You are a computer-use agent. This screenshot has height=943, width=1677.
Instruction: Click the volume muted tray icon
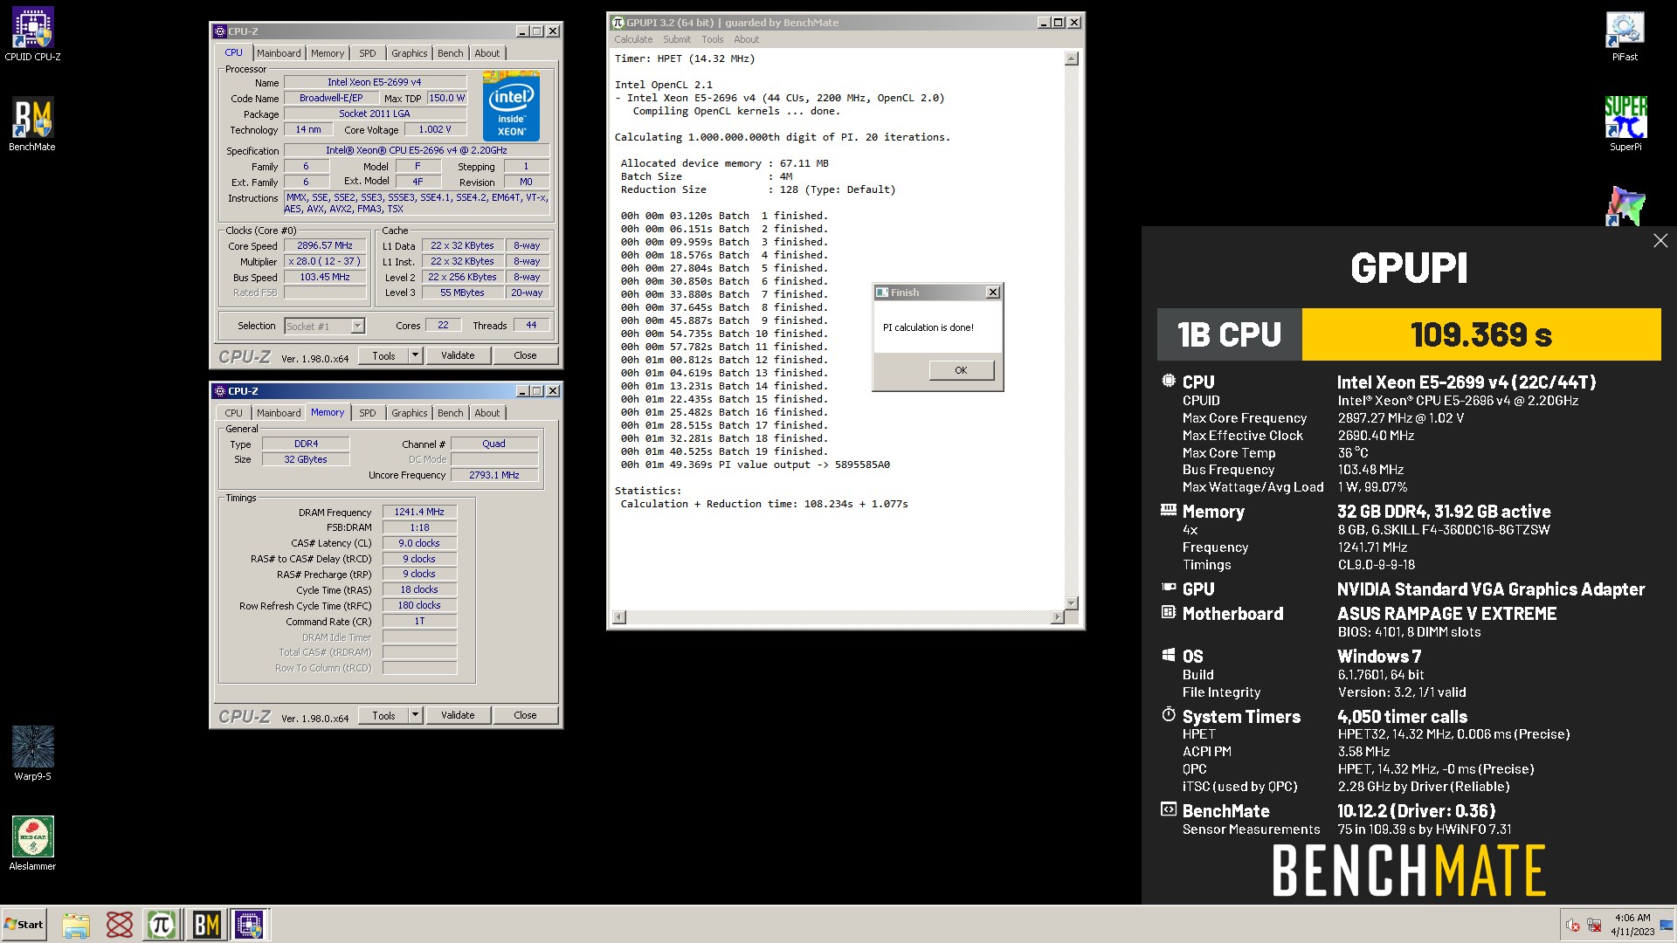tap(1572, 926)
